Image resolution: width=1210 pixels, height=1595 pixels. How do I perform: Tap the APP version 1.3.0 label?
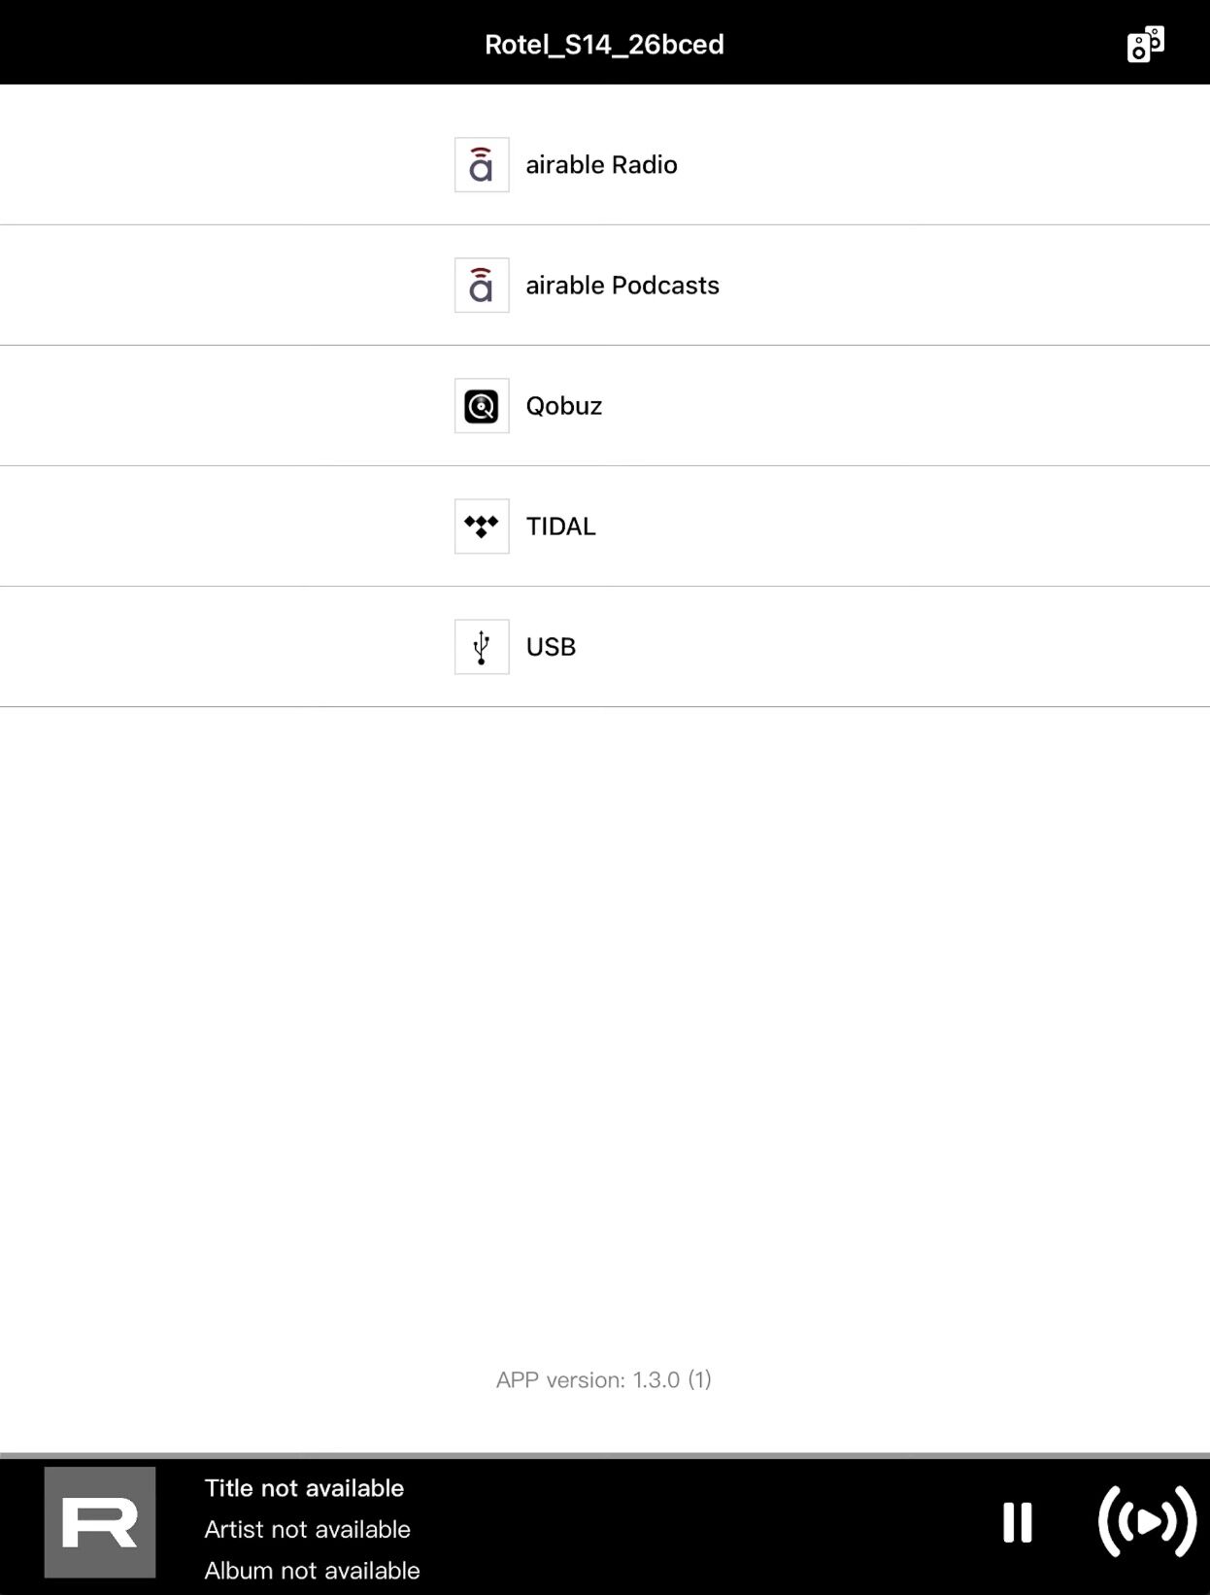point(604,1379)
